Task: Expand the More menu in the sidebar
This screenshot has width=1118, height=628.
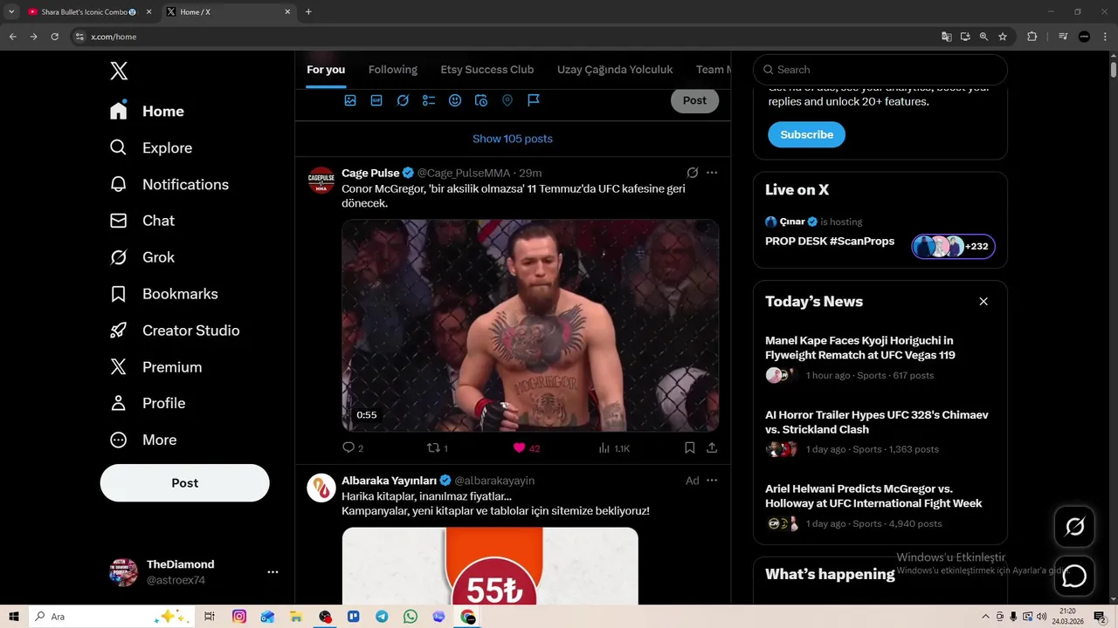Action: [143, 440]
